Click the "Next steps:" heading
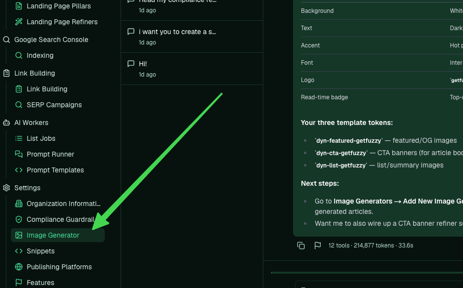Image resolution: width=463 pixels, height=288 pixels. coord(320,184)
